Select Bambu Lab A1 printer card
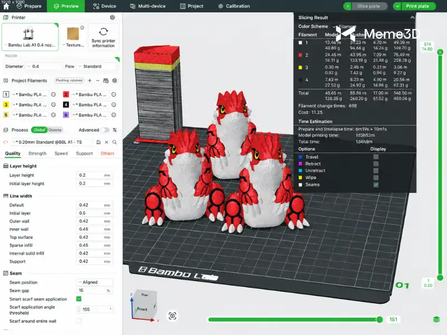Screen dimensions: 447x335 point(30,37)
